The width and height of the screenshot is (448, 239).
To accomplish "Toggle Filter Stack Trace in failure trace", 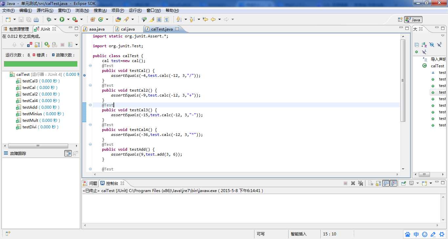I will pyautogui.click(x=68, y=153).
